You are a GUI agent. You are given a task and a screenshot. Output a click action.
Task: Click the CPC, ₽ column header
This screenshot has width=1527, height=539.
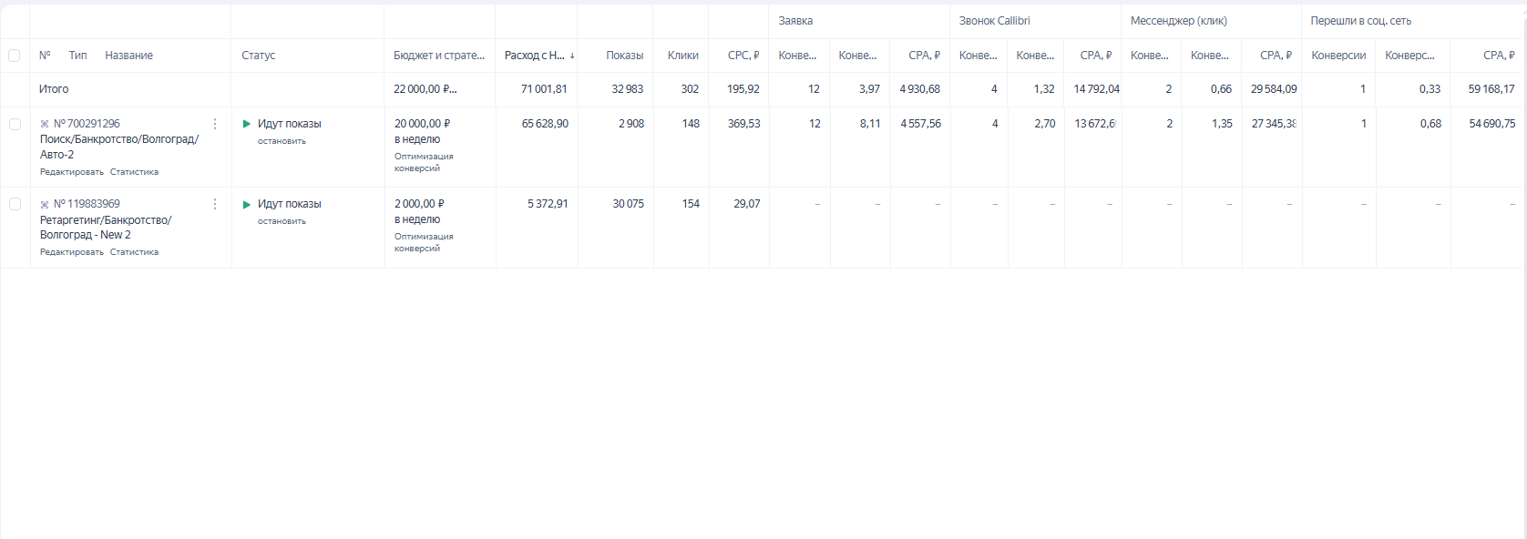(x=743, y=56)
